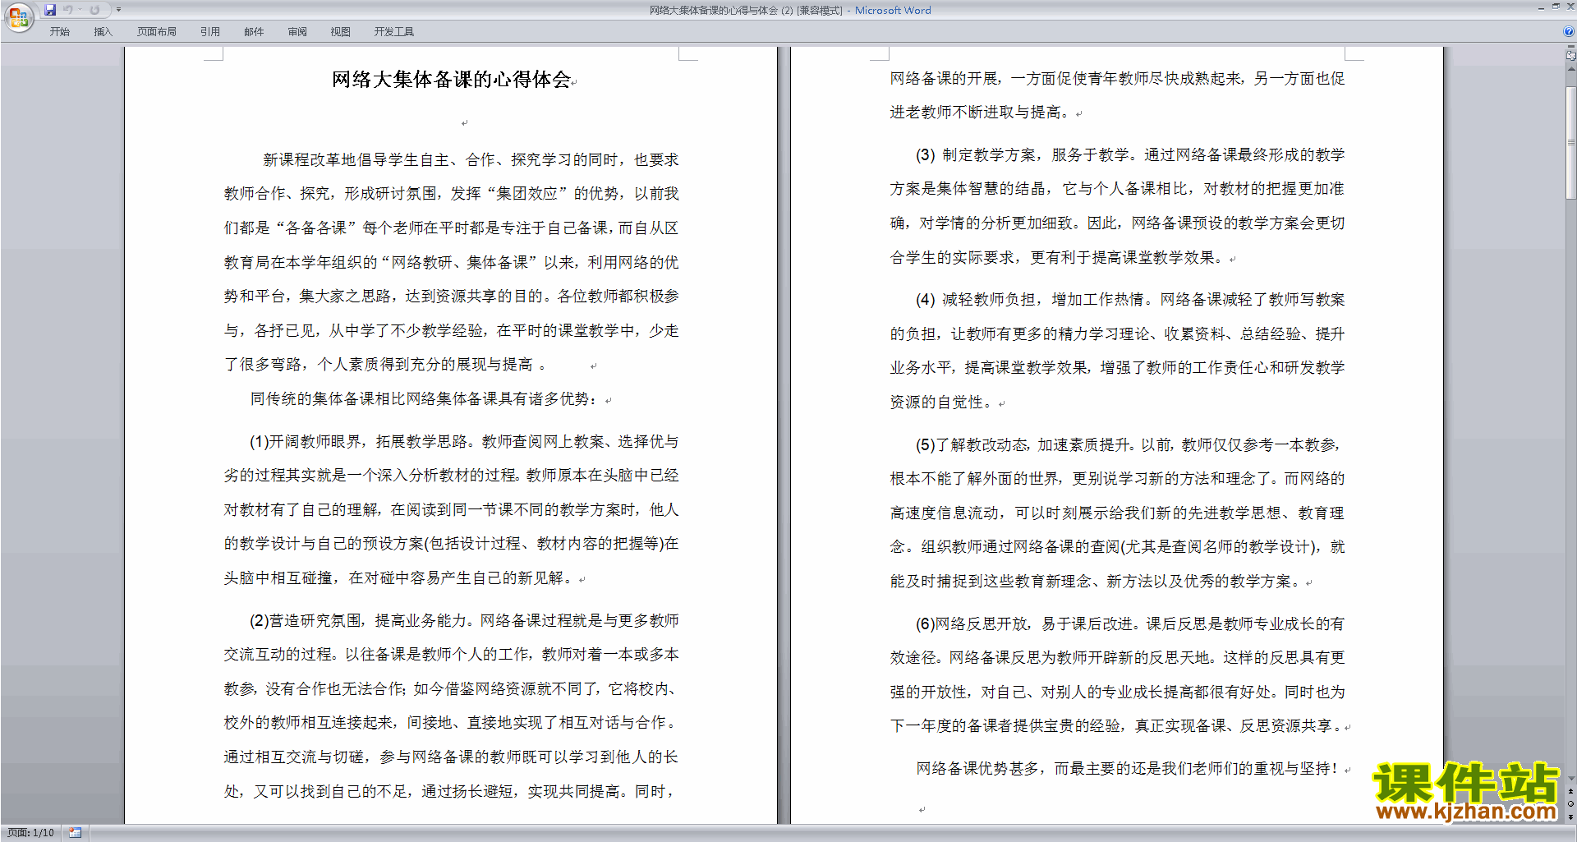Close the Word window

[x=1570, y=7]
